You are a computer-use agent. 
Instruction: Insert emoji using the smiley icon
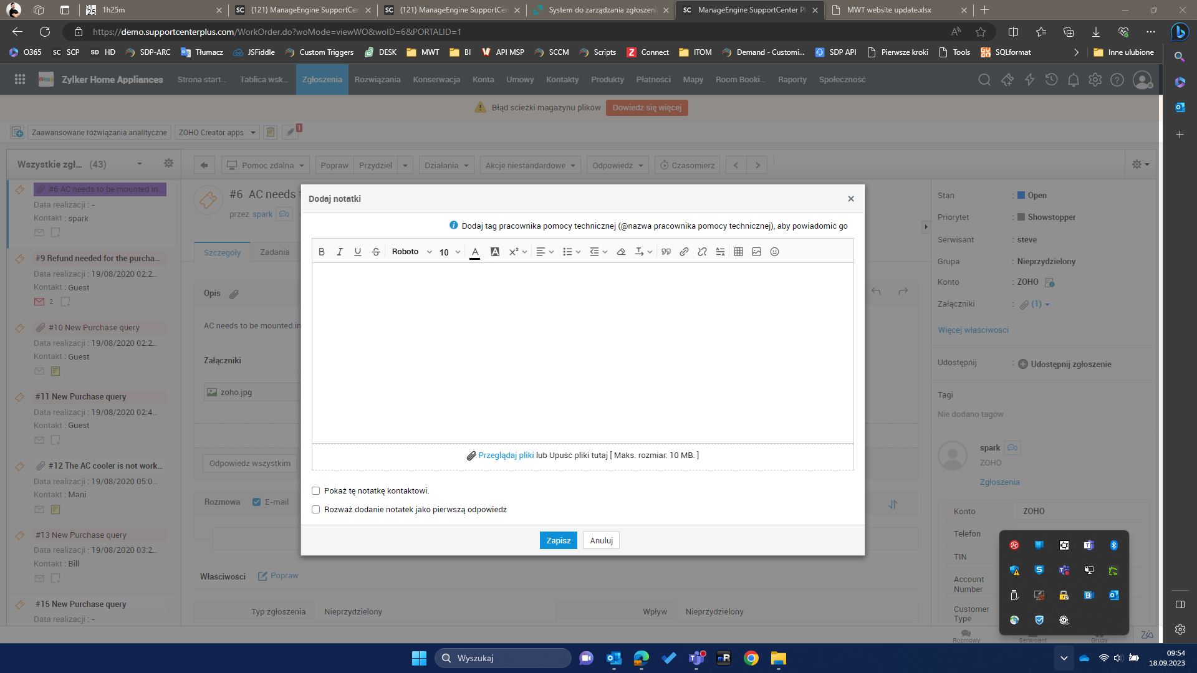[x=774, y=252]
